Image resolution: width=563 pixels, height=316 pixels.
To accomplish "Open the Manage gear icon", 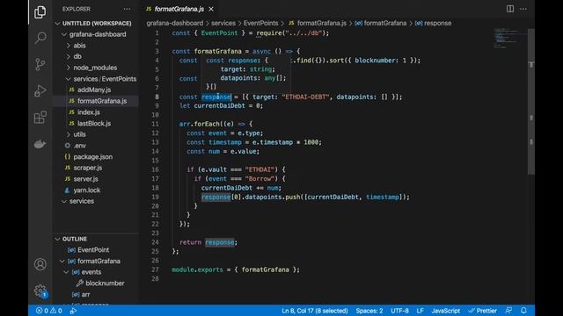I will [x=40, y=291].
